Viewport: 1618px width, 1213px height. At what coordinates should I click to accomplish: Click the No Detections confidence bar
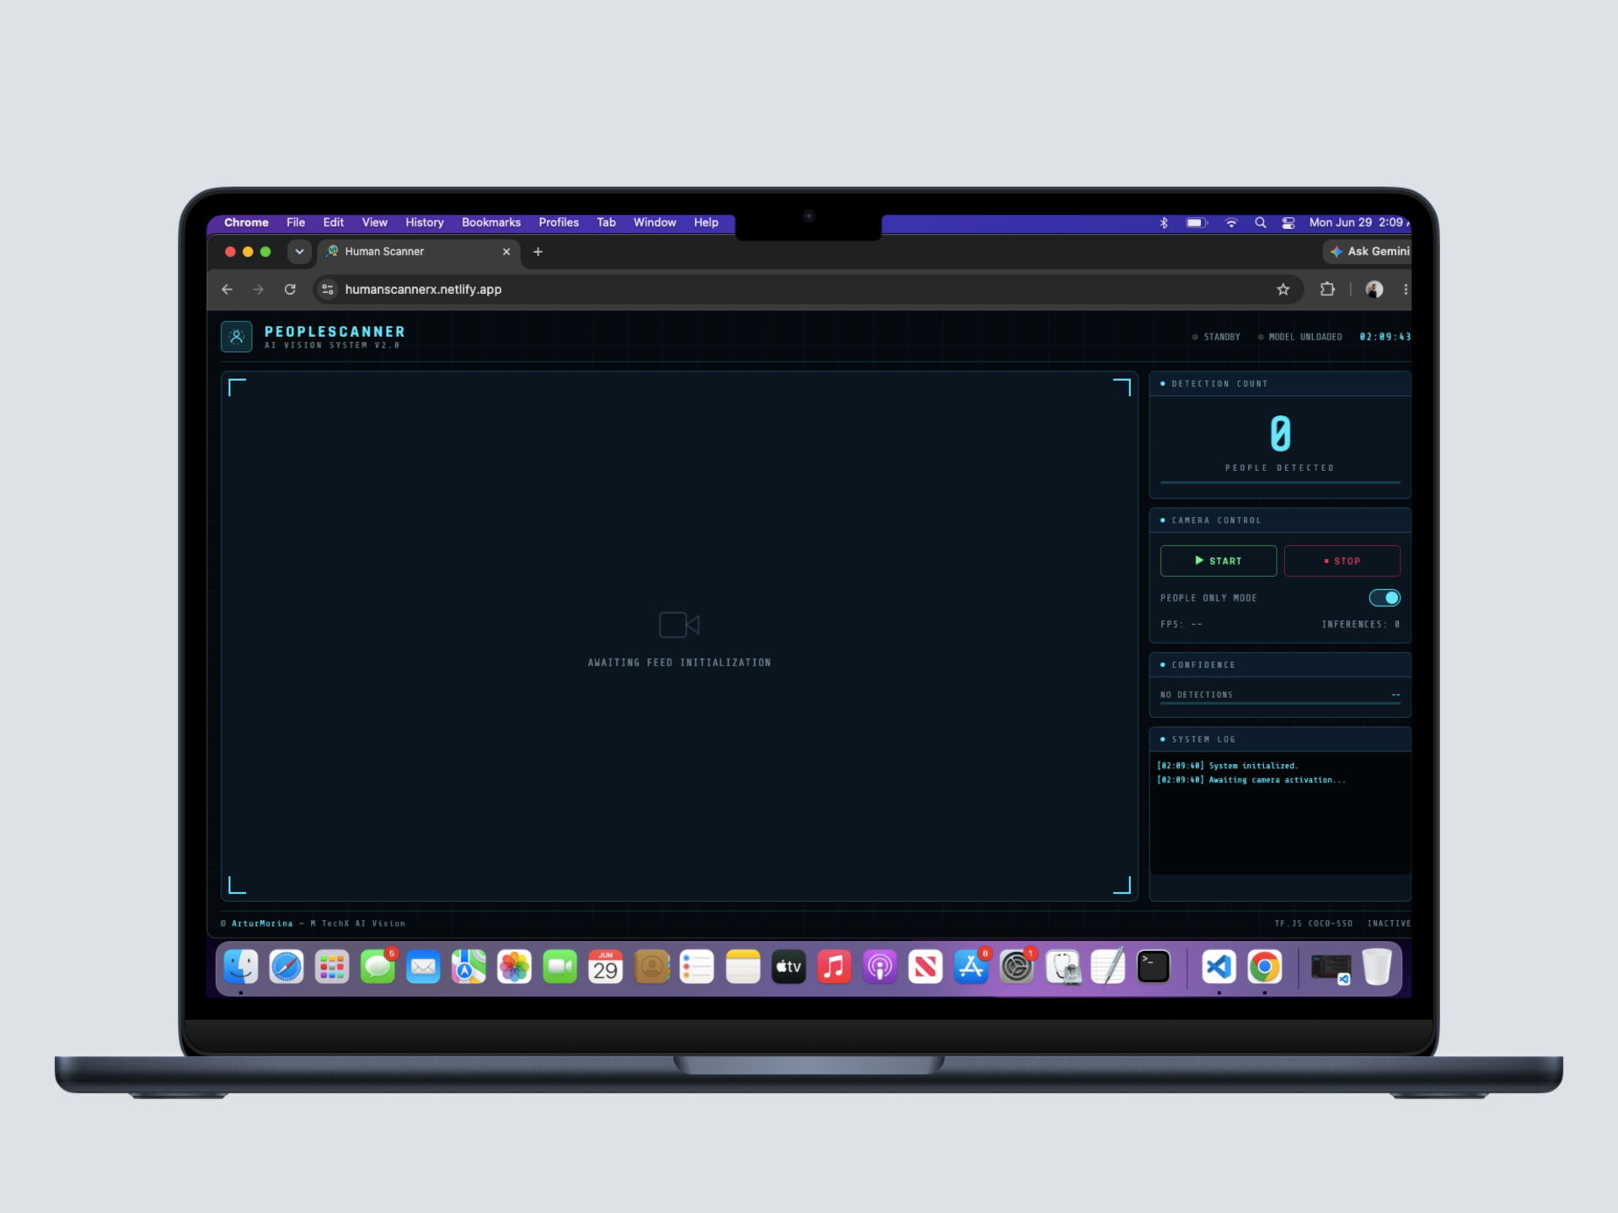pyautogui.click(x=1280, y=703)
